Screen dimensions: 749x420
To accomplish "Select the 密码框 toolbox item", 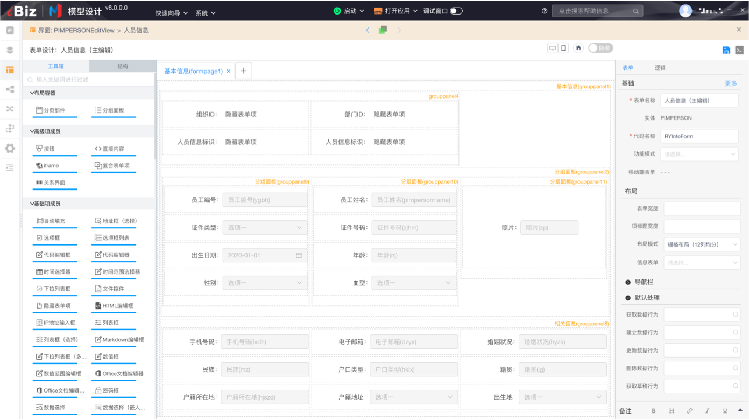I will 114,390.
